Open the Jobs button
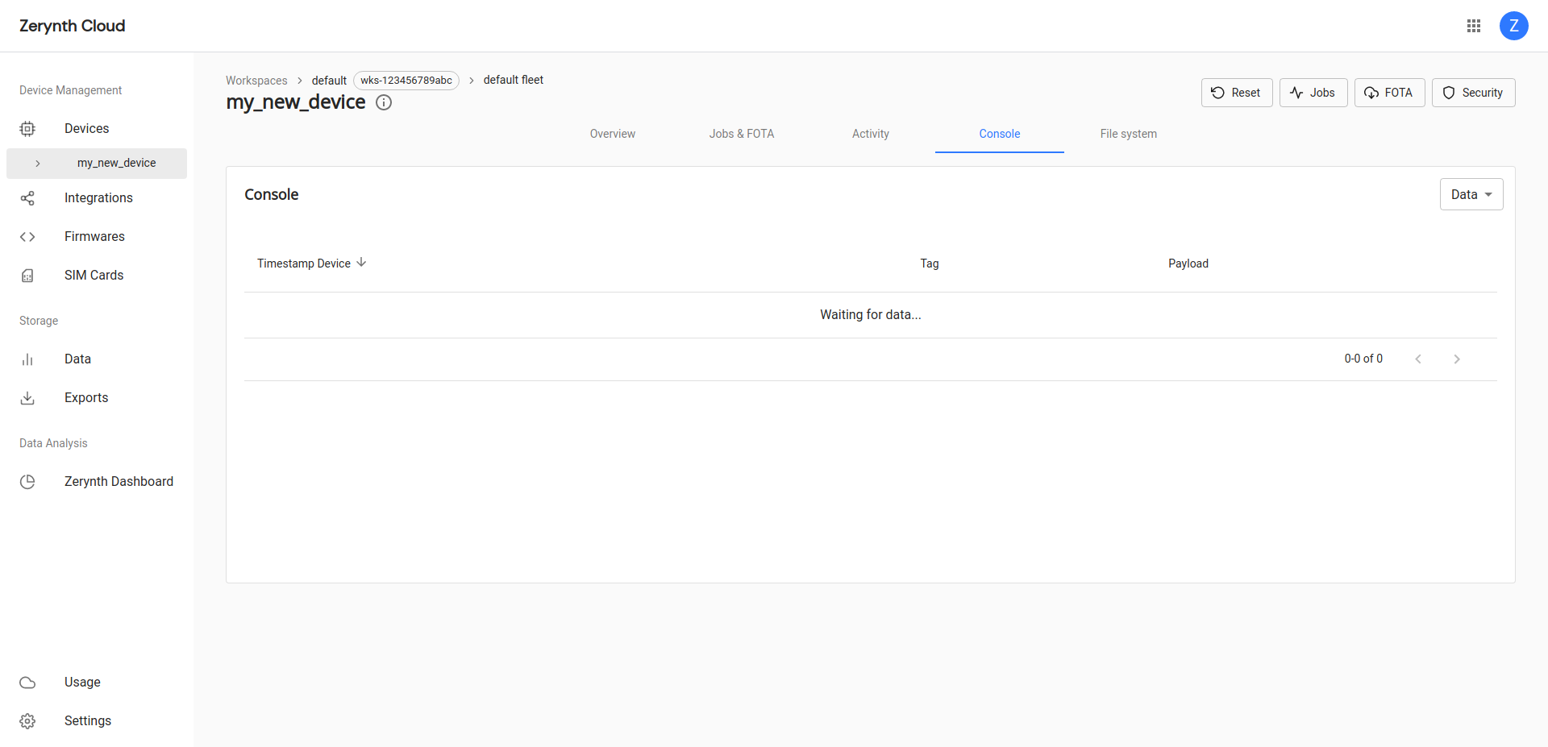 [1313, 93]
